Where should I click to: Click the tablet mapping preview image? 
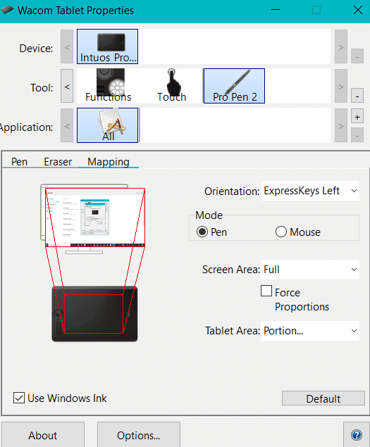point(94,313)
